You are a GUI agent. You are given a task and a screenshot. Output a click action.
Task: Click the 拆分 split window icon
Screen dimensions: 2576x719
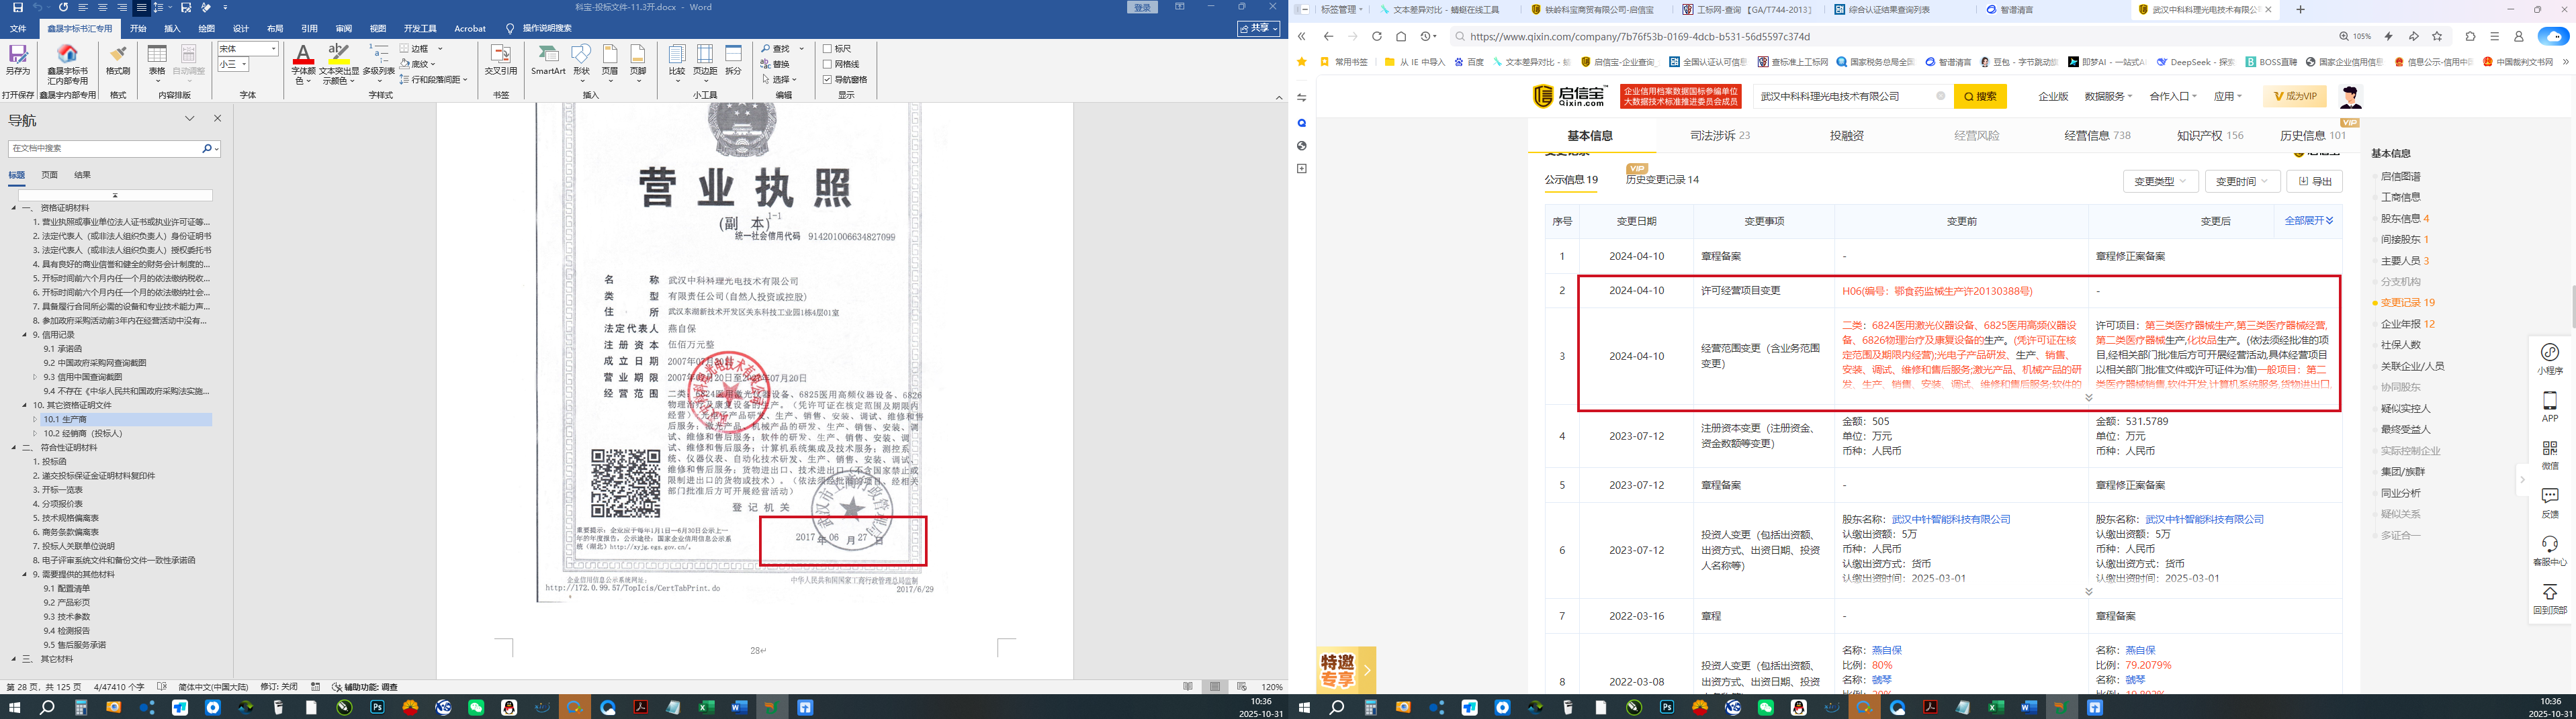(x=734, y=59)
